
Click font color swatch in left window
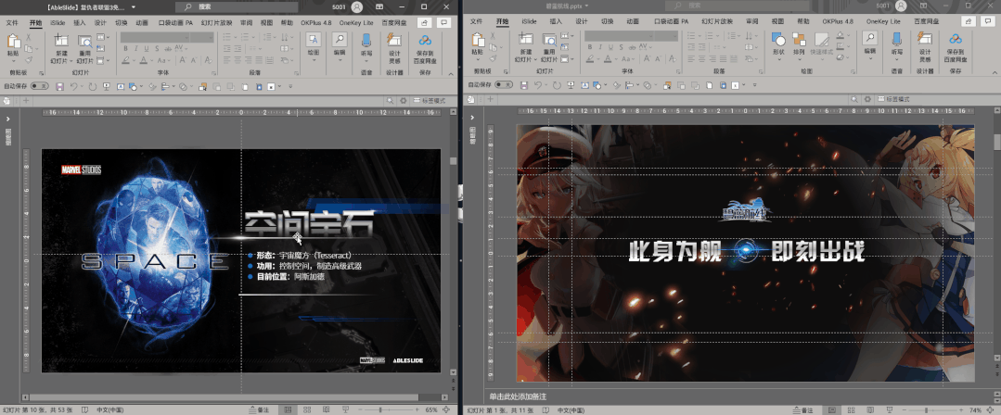pos(143,60)
